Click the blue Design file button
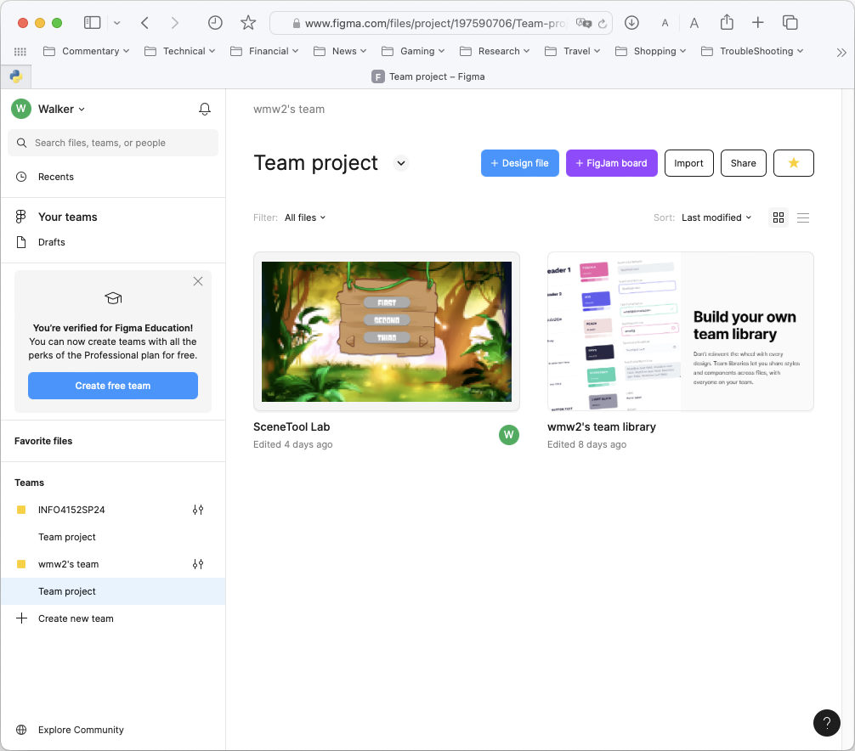This screenshot has height=751, width=855. 519,163
